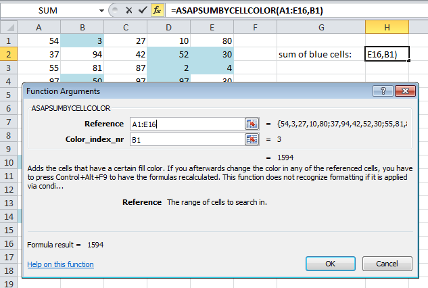
Task: Select column C header
Action: point(126,27)
